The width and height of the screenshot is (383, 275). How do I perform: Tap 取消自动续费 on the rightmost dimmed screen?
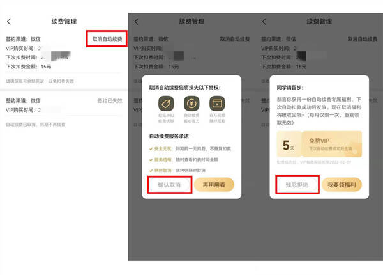(x=363, y=39)
